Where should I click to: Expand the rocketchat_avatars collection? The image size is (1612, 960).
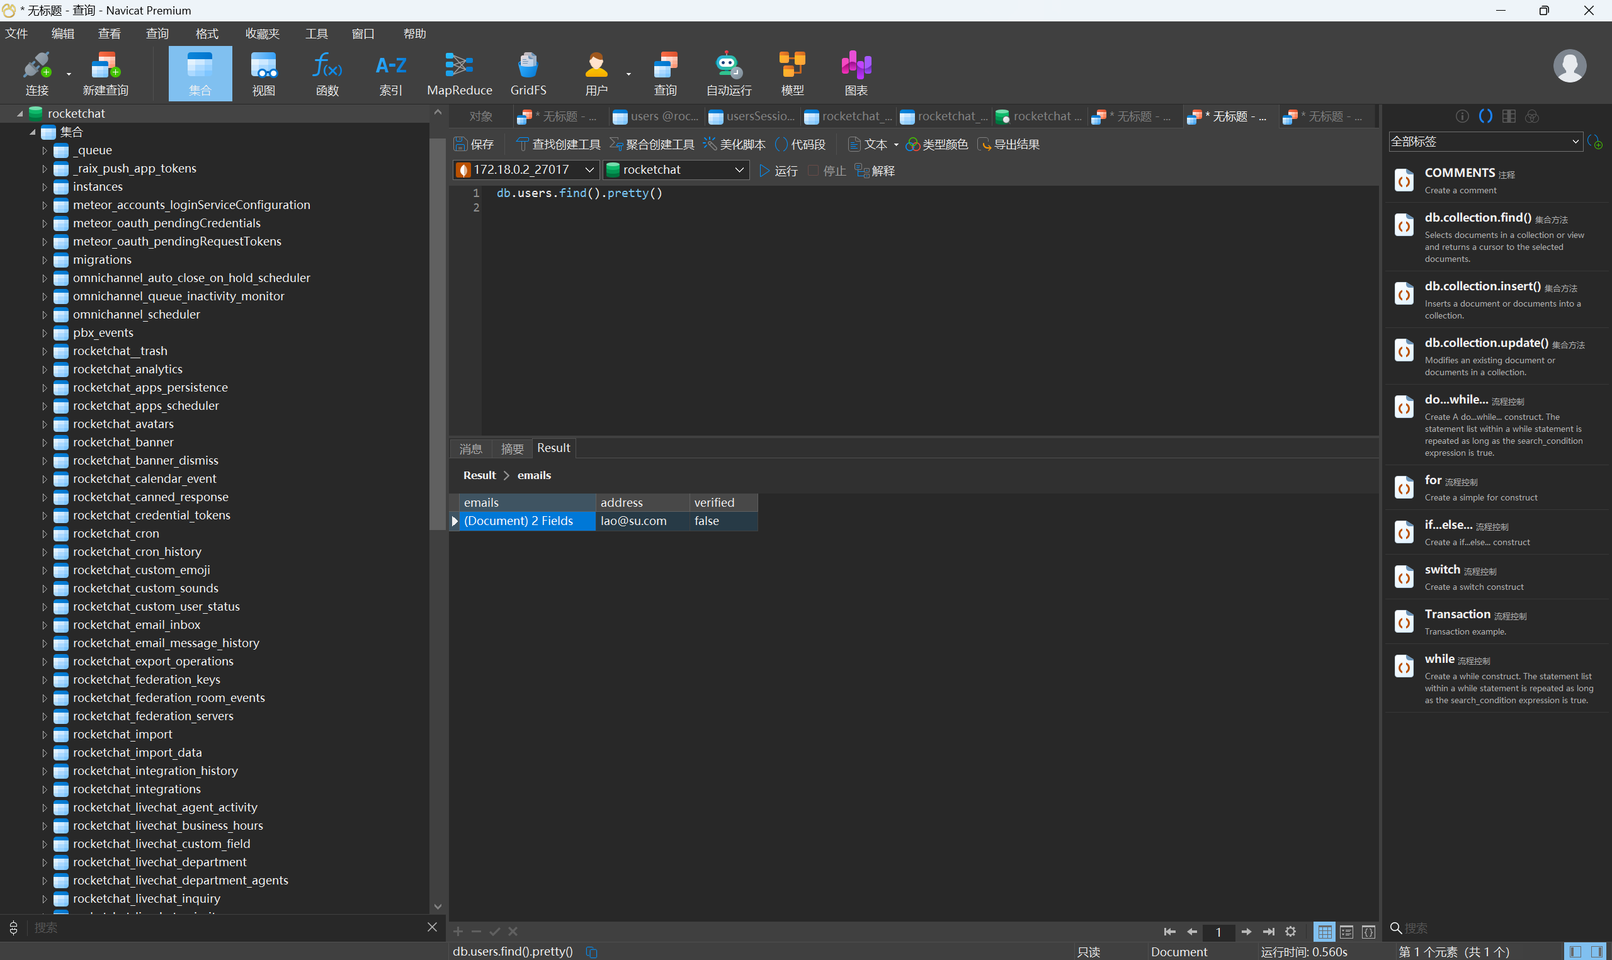coord(45,424)
